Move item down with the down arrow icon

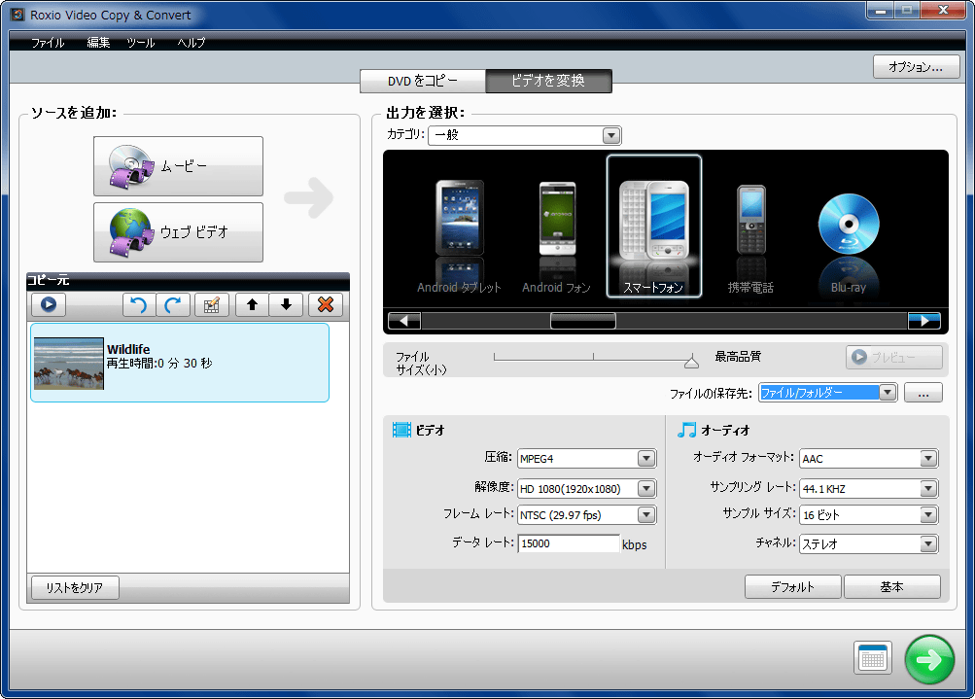point(286,304)
